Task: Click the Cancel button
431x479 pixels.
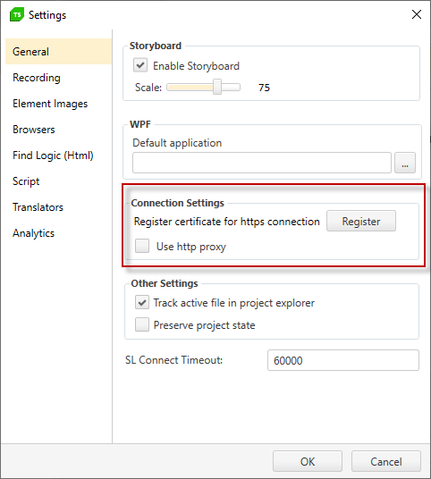Action: click(x=386, y=461)
